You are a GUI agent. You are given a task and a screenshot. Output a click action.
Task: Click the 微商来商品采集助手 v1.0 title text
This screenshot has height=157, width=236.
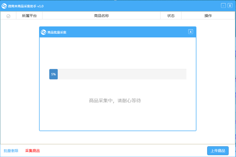click(26, 6)
